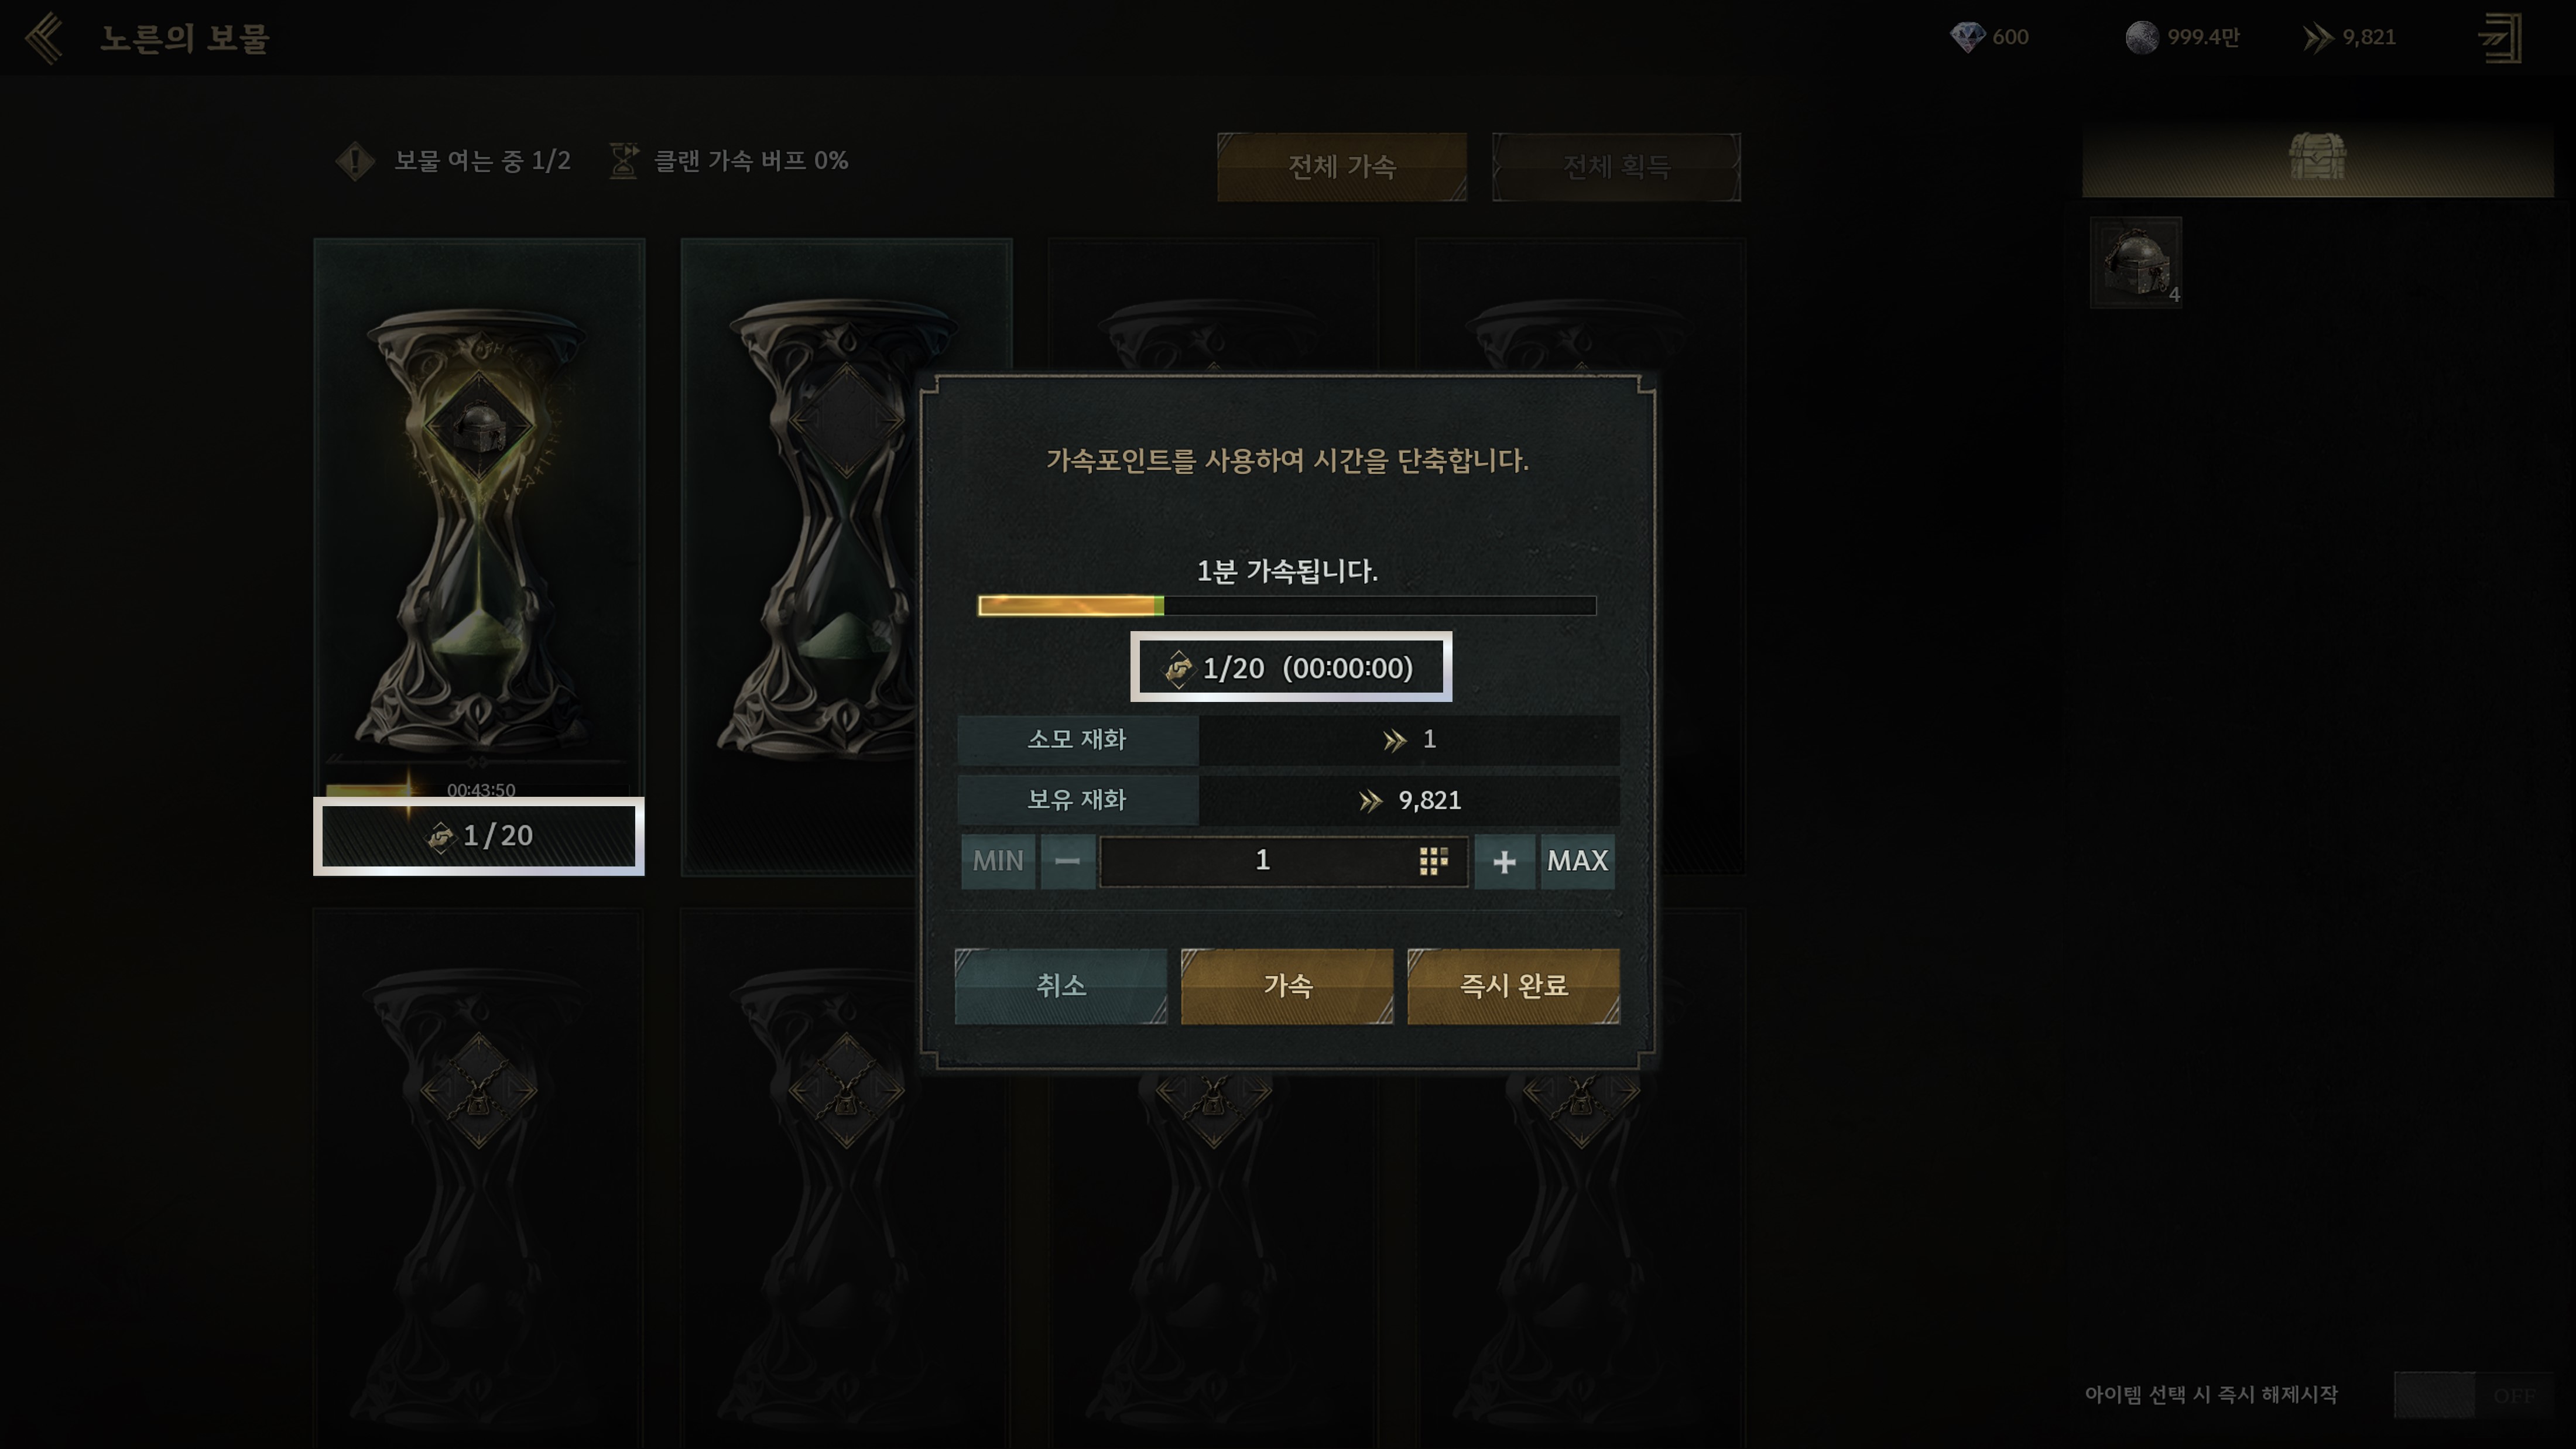Click the silver coin icon showing 999.4만

coord(2141,37)
